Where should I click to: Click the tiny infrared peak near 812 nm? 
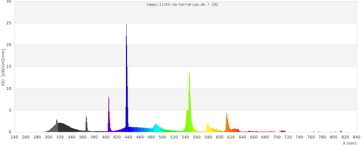341,131
